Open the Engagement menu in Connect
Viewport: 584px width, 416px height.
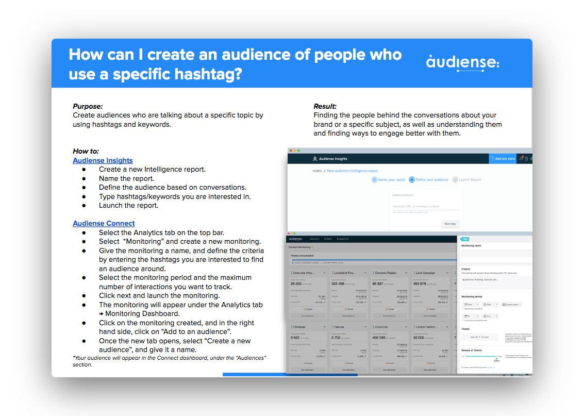pos(343,239)
